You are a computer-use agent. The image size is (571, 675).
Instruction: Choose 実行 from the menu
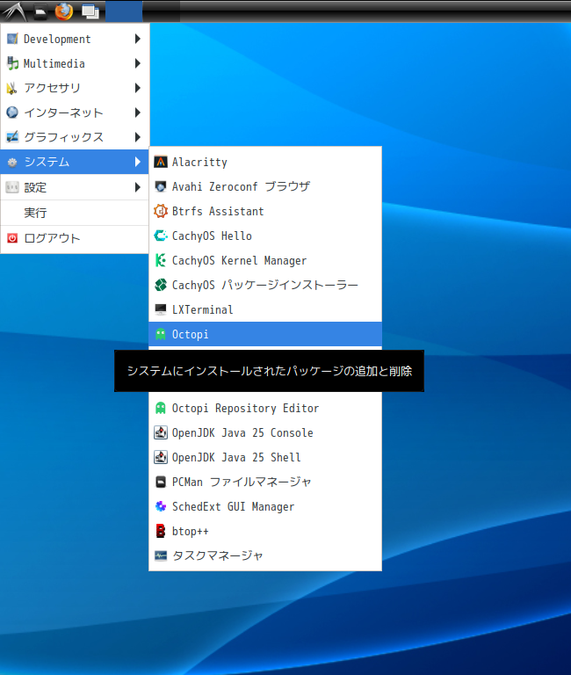(x=75, y=213)
